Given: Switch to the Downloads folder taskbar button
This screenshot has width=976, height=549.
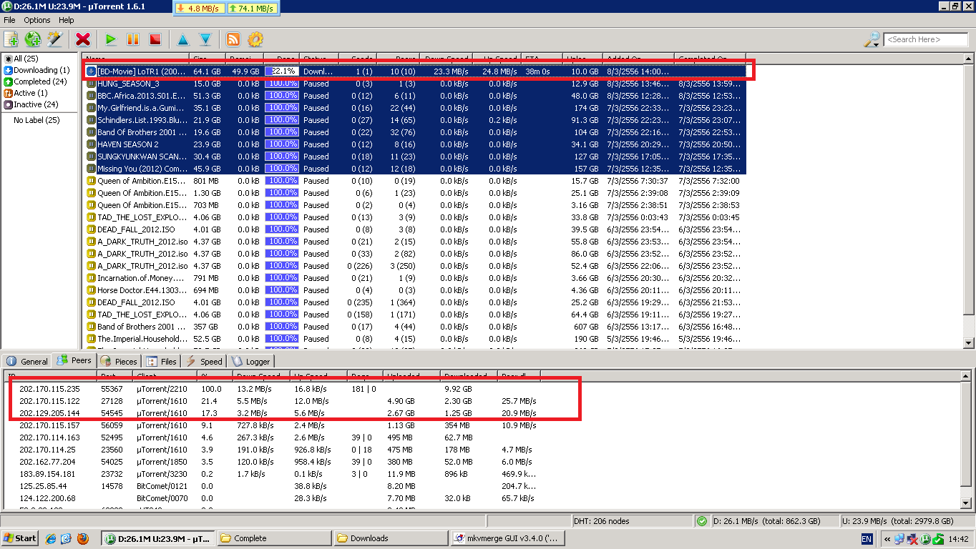Looking at the screenshot, I should point(390,538).
